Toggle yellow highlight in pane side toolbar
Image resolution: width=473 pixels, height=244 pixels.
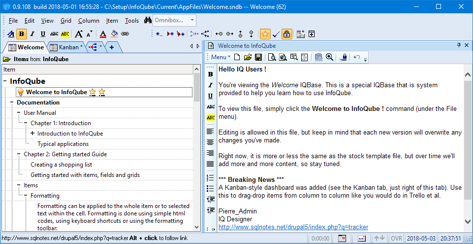pyautogui.click(x=211, y=117)
